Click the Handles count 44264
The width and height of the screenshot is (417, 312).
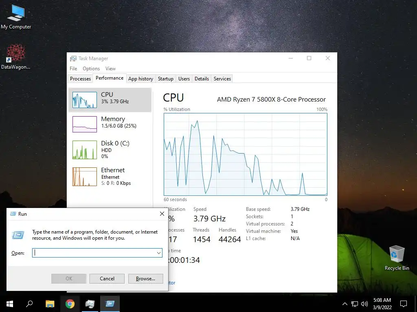coord(230,239)
